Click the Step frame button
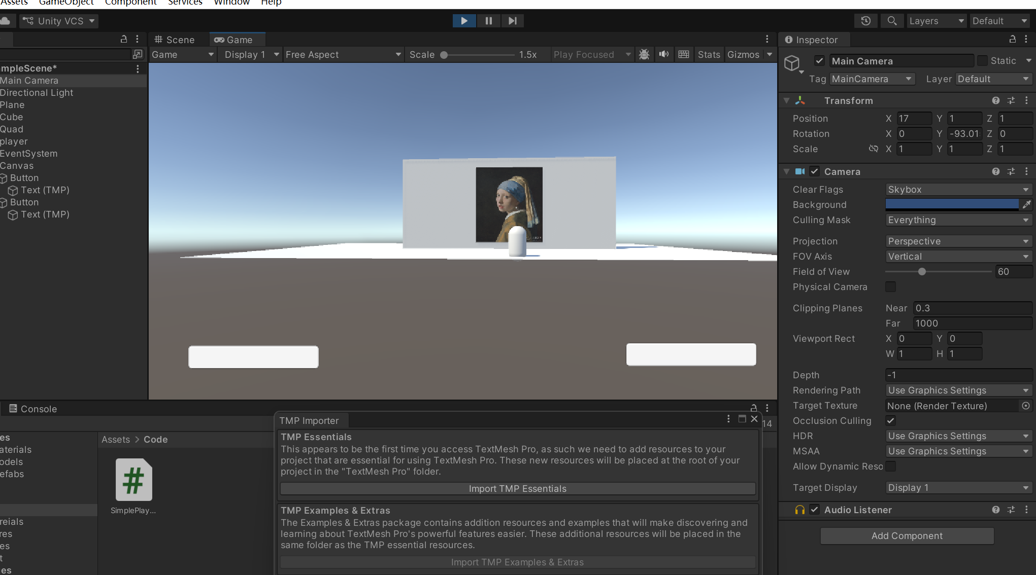This screenshot has height=575, width=1036. coord(512,21)
